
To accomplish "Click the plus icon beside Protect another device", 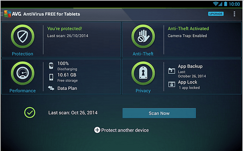I will click(97, 130).
